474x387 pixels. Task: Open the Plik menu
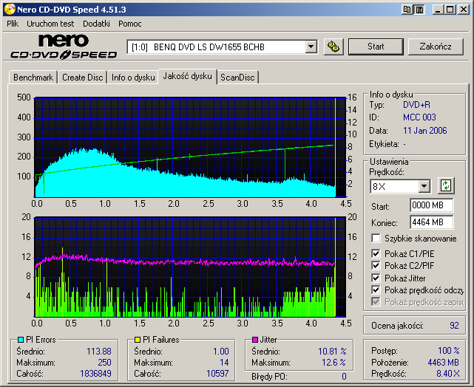pyautogui.click(x=13, y=24)
